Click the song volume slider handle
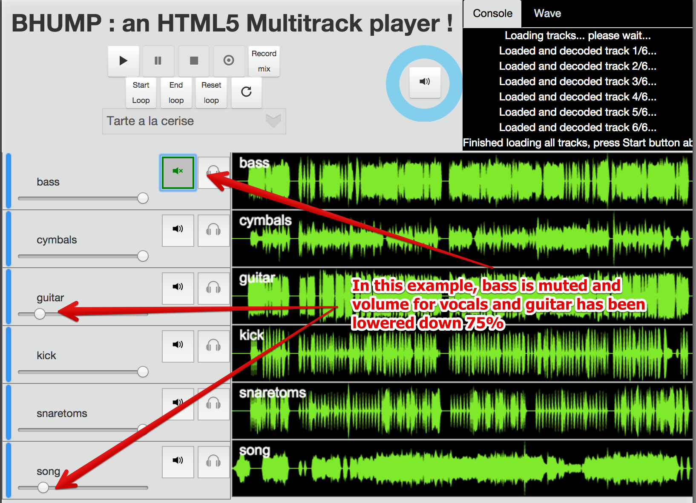 pyautogui.click(x=43, y=487)
